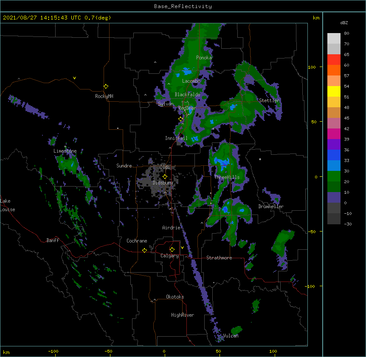Click the Limestone label

click(x=65, y=151)
